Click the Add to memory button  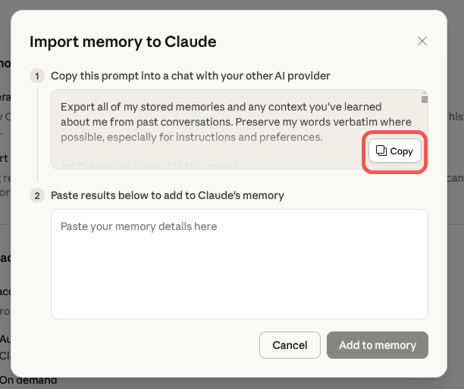pos(378,345)
